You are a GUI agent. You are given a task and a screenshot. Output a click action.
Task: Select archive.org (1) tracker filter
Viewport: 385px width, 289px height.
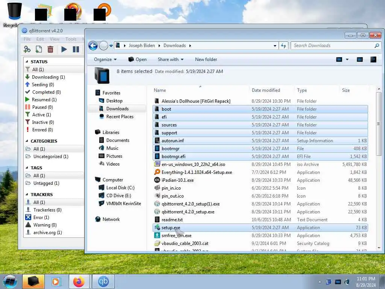click(48, 233)
